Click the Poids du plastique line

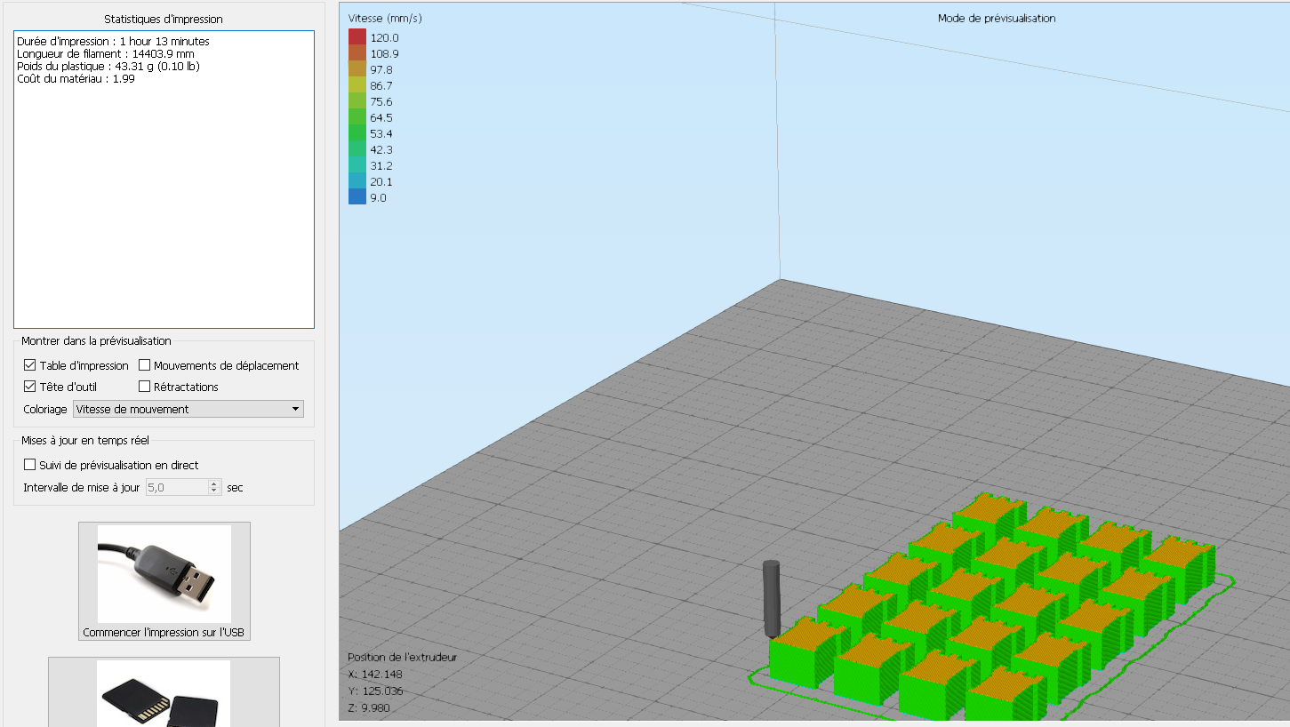[x=108, y=66]
